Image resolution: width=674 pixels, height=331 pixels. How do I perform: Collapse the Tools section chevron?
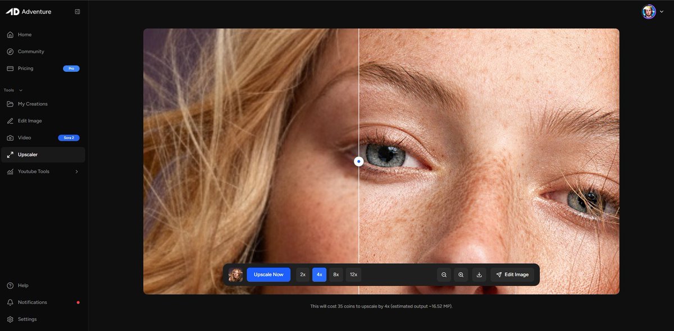pyautogui.click(x=21, y=90)
